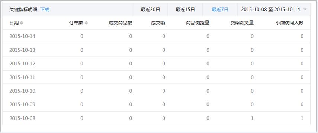Click 订单数 value 0 for 2015-10-14
Image resolution: width=318 pixels, height=133 pixels.
(82, 37)
